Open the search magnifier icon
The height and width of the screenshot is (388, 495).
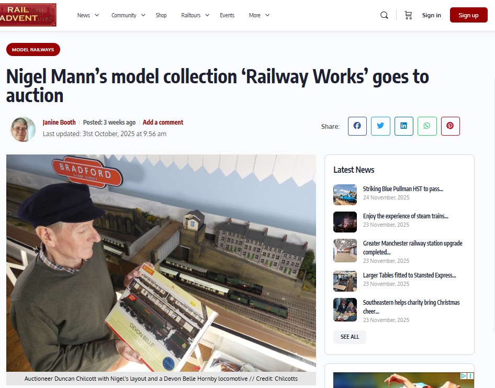pyautogui.click(x=384, y=15)
